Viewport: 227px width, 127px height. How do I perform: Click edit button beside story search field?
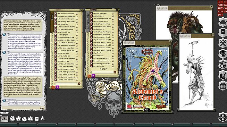[x=79, y=84]
